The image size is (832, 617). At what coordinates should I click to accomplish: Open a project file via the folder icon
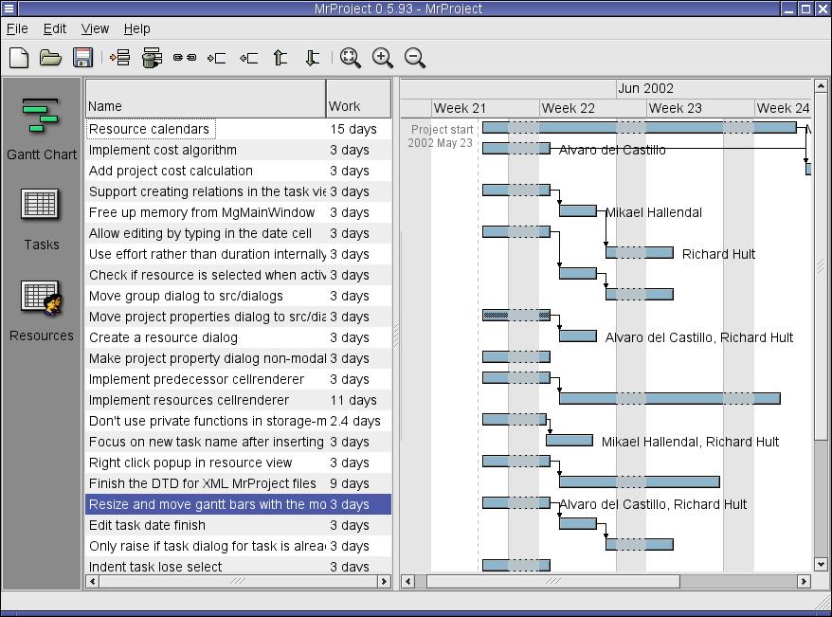pos(50,57)
